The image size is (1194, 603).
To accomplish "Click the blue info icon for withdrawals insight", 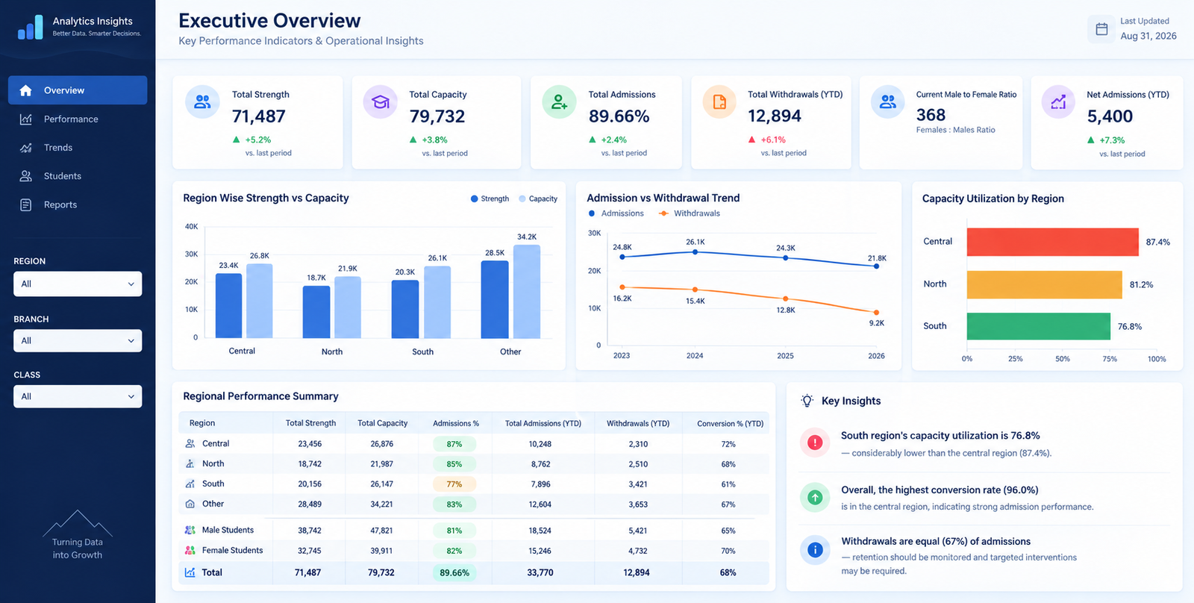I will pyautogui.click(x=815, y=550).
